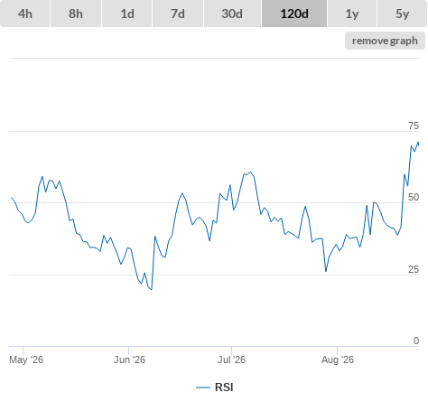Switch chart to 1y range
The height and width of the screenshot is (411, 428).
[x=352, y=14]
